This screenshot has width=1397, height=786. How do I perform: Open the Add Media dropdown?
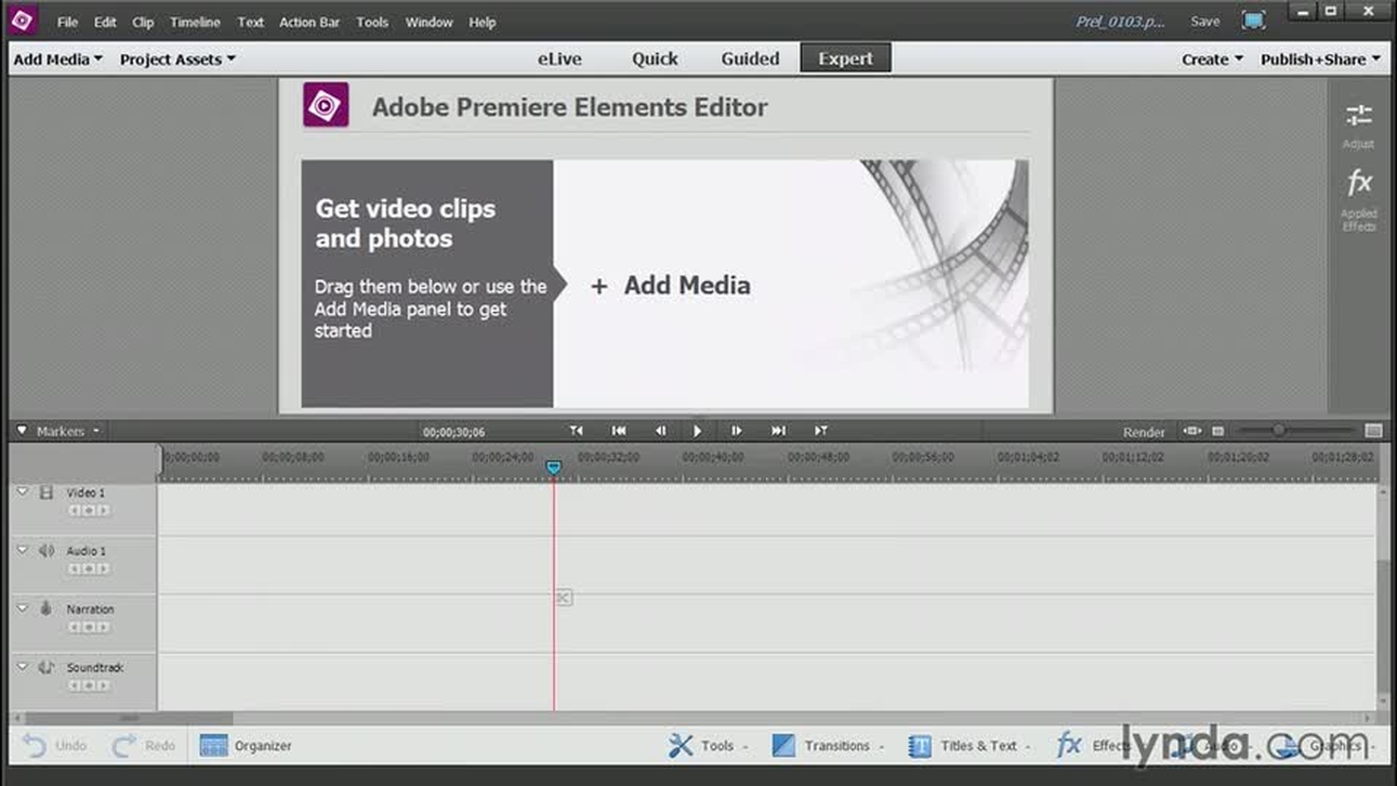coord(57,59)
